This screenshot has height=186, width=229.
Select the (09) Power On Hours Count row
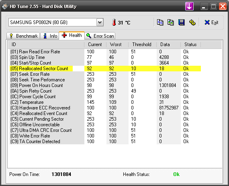click(105, 85)
